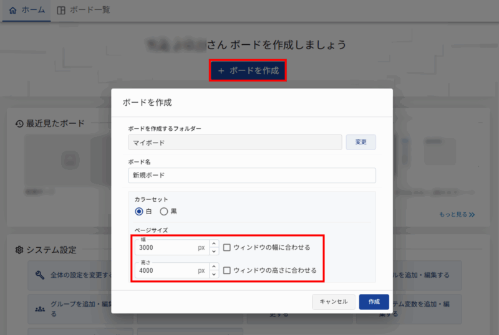Focus the ボード名 input with 新規ボード

[252, 176]
